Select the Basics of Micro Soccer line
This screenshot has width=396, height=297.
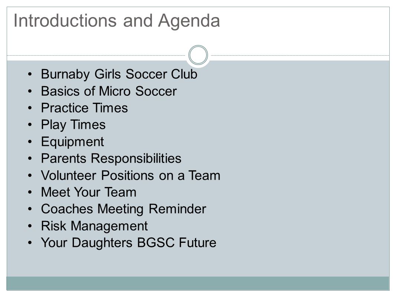click(108, 91)
